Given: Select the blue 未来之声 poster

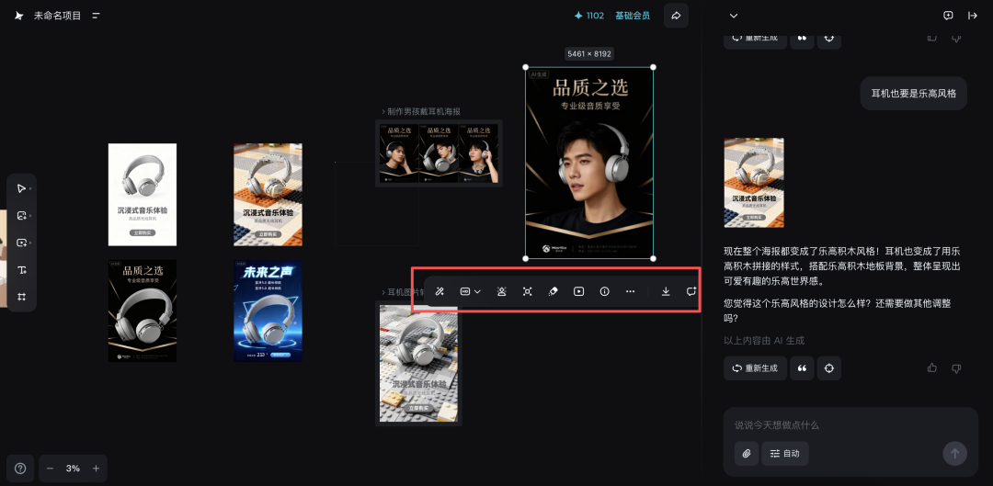Looking at the screenshot, I should [268, 311].
